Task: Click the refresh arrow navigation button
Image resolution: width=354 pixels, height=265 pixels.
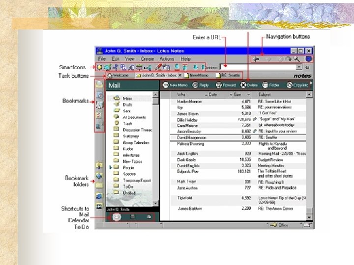Action: (x=289, y=59)
